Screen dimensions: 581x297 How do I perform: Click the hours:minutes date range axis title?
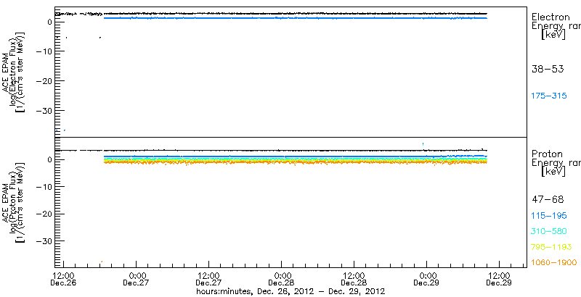(x=290, y=291)
